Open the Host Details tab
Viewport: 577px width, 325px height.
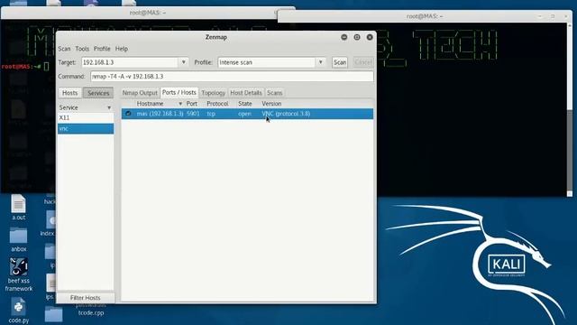[246, 93]
